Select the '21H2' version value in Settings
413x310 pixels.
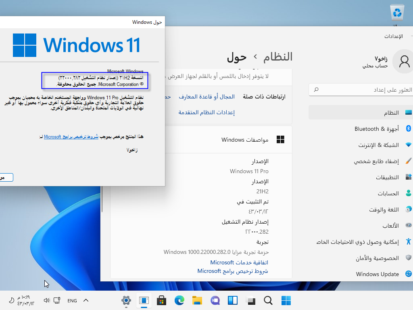pyautogui.click(x=262, y=191)
